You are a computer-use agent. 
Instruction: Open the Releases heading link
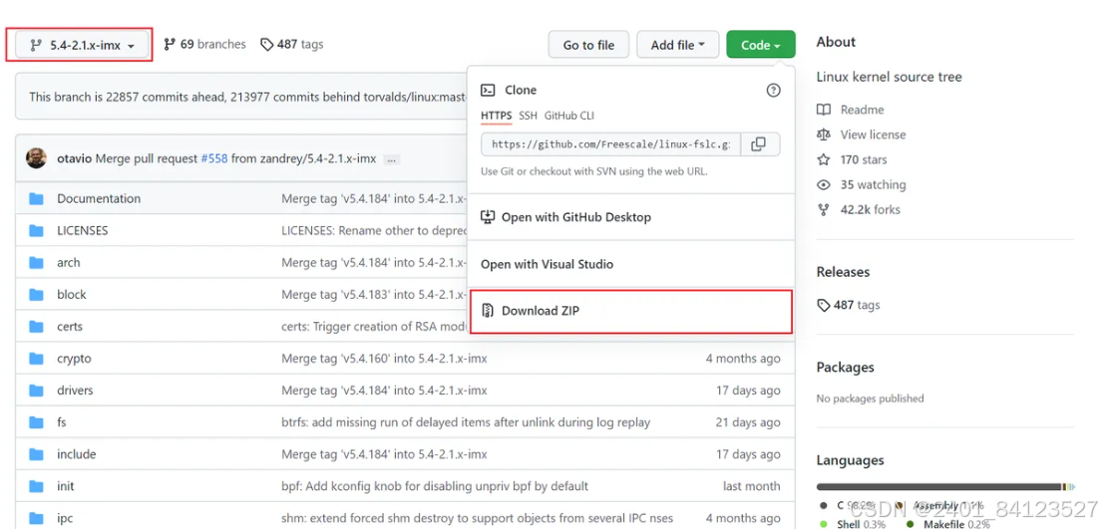[843, 272]
